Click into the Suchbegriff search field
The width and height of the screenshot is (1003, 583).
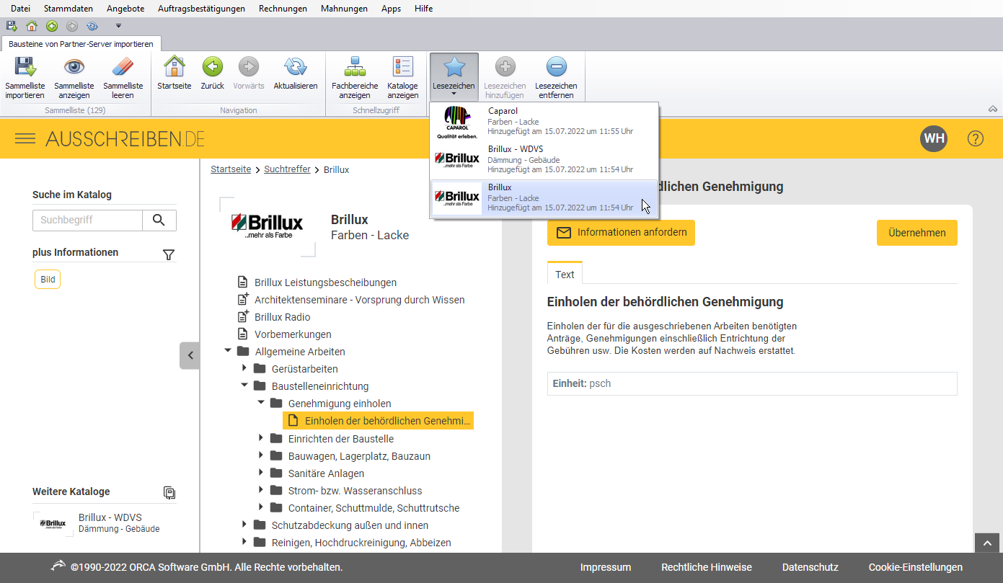coord(87,221)
